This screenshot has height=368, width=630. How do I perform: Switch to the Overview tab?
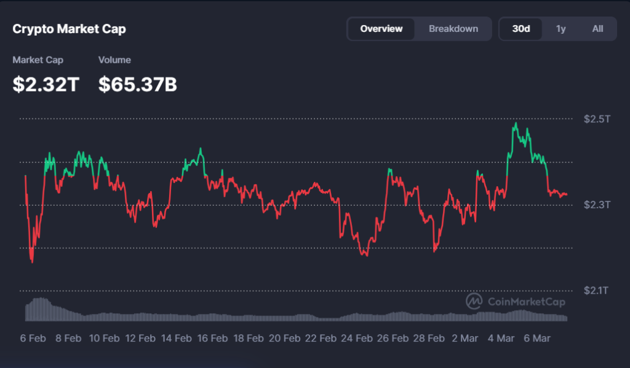click(x=381, y=29)
